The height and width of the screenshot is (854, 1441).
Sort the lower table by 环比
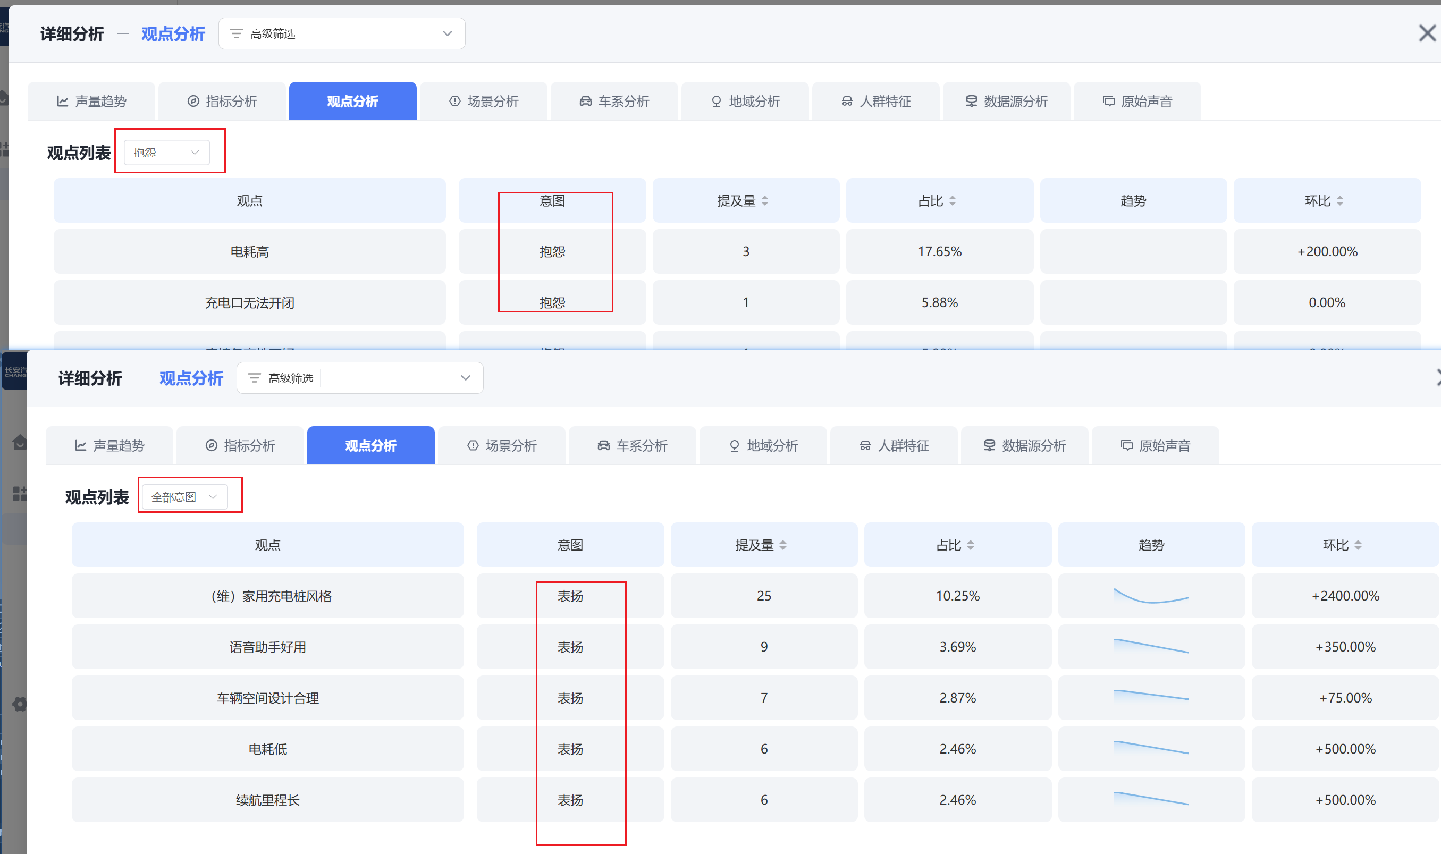pos(1358,545)
